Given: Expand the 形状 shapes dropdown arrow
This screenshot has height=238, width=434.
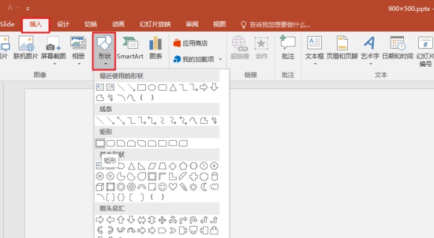Looking at the screenshot, I should (105, 64).
